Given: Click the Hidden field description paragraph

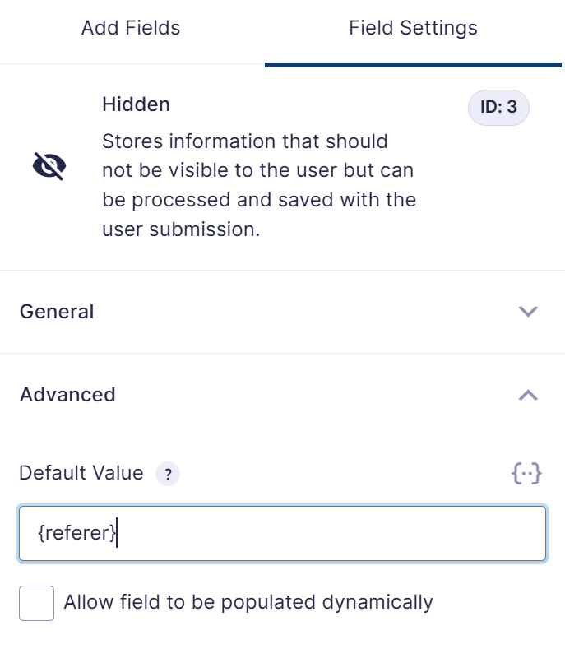Looking at the screenshot, I should pos(258,185).
